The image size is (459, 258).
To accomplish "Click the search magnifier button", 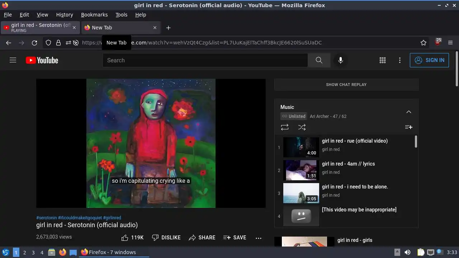I will pos(319,60).
